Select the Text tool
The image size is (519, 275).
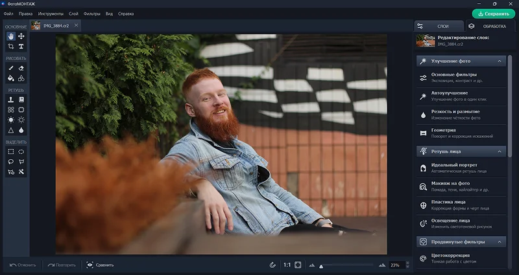coord(21,47)
